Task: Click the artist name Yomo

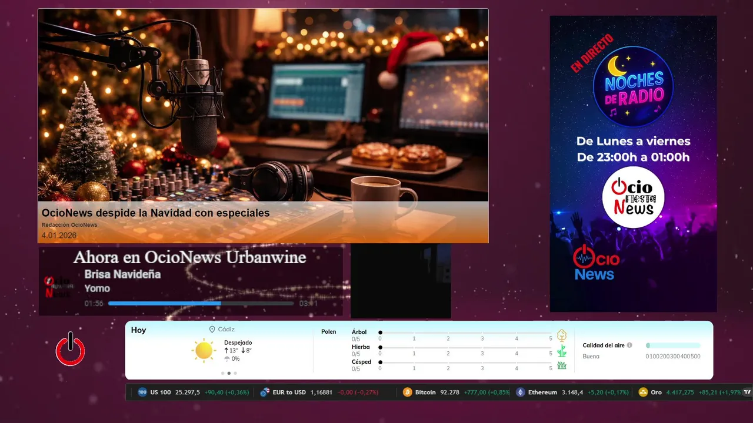Action: pos(97,288)
